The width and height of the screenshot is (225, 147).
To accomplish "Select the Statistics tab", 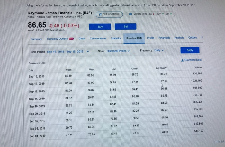I will click(x=116, y=38).
